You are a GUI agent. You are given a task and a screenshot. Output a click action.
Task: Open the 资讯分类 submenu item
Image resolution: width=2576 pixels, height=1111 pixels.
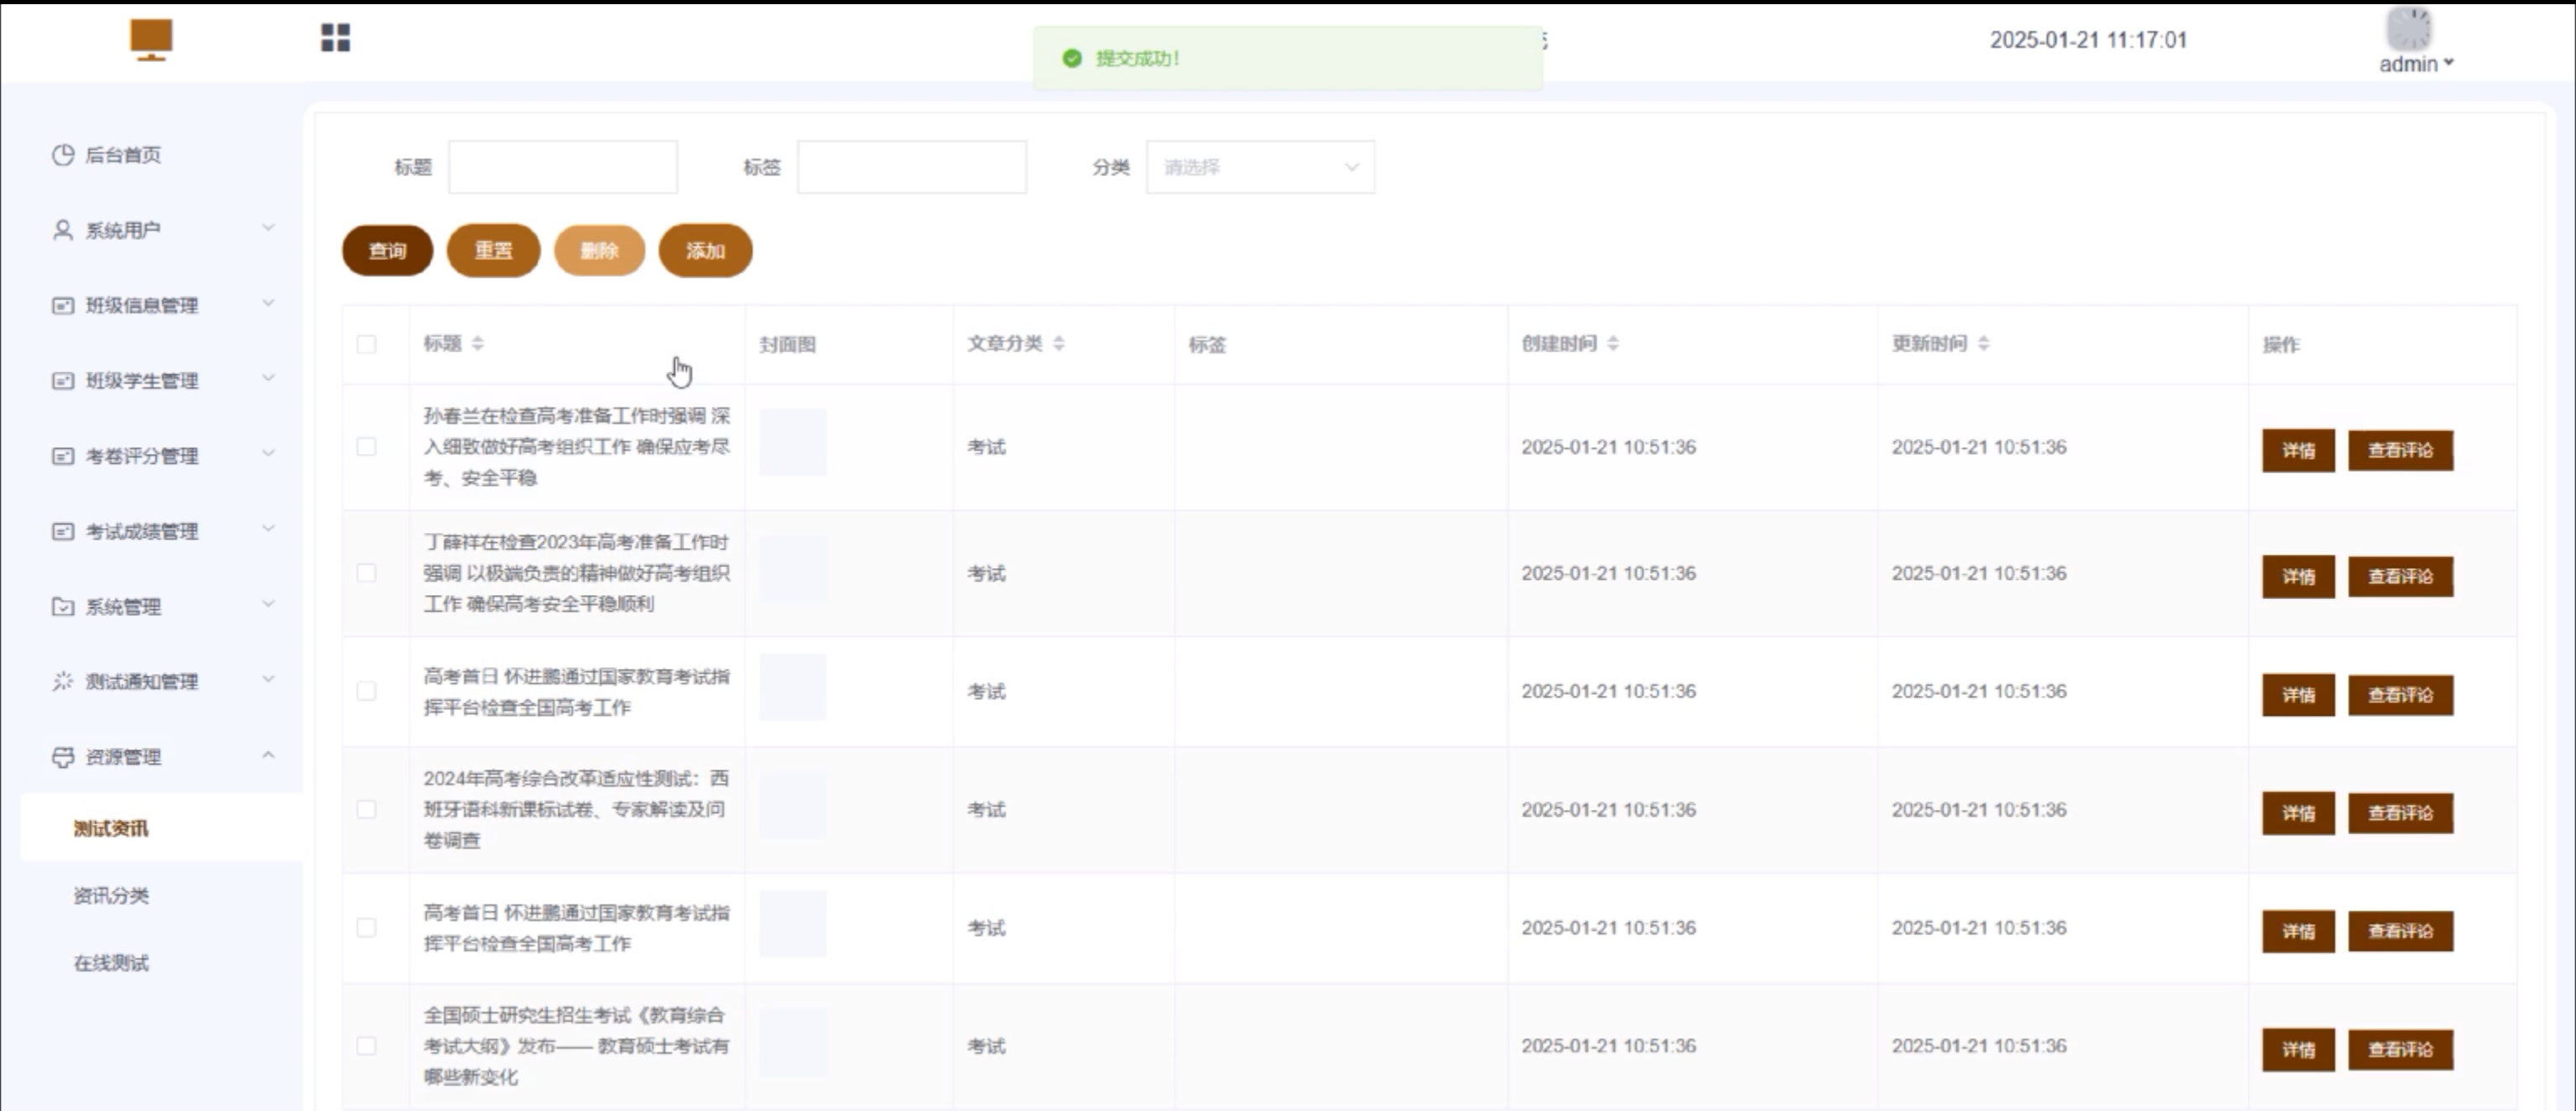[x=111, y=895]
